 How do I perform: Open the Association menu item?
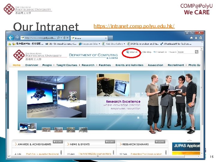(x=155, y=65)
